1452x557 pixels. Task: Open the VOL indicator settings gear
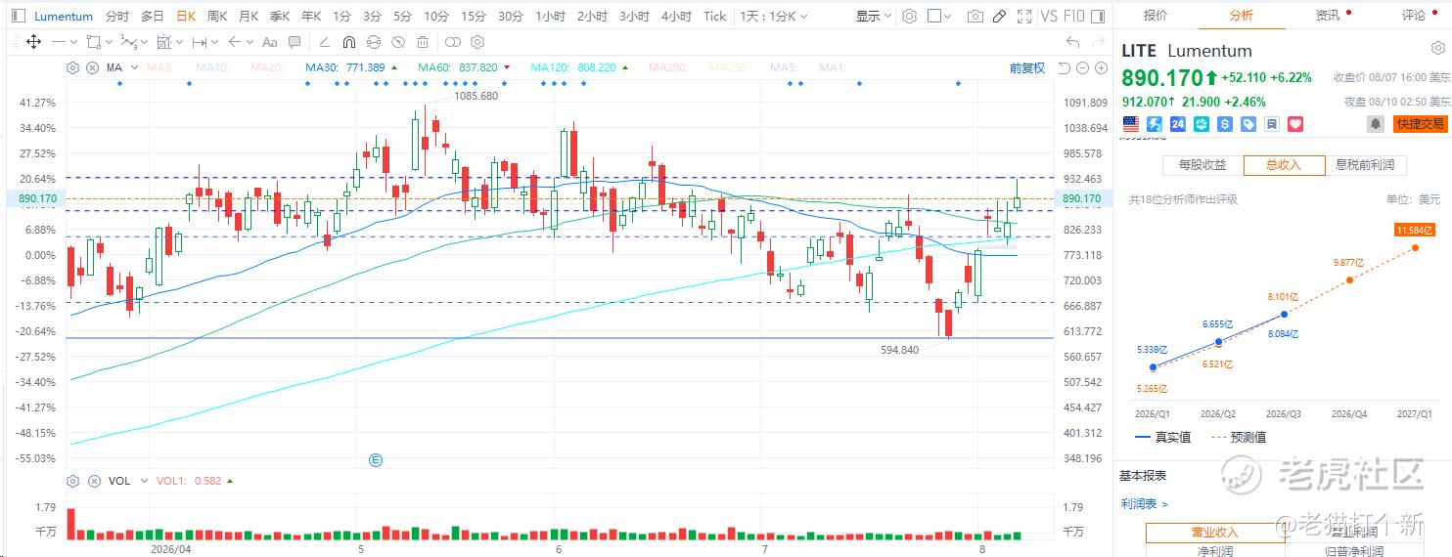72,481
